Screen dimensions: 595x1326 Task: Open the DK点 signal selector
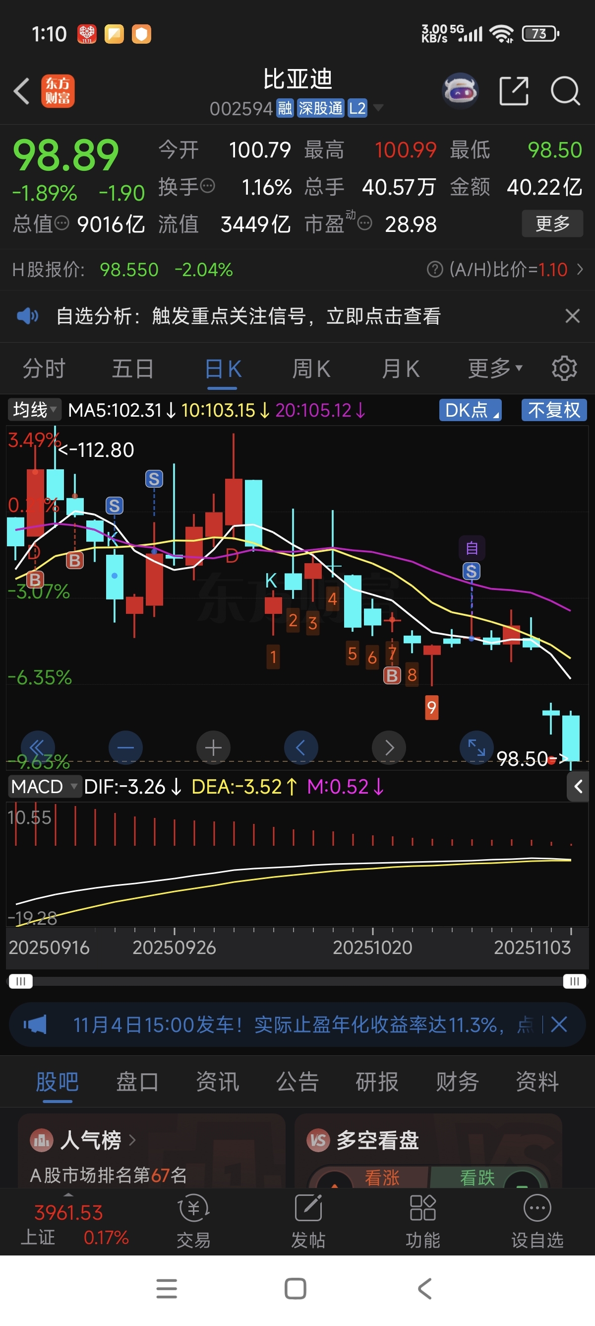[x=470, y=410]
